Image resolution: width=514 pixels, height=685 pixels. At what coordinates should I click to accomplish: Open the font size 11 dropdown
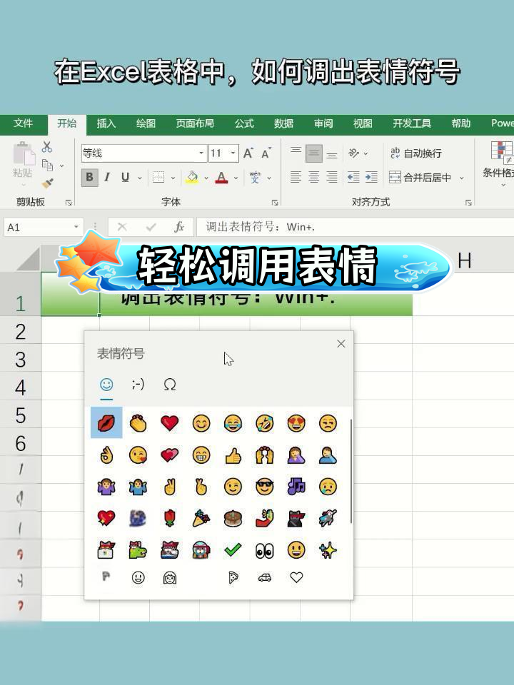pos(233,153)
